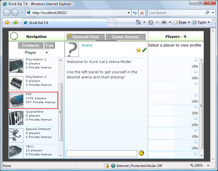This screenshot has width=218, height=171.
Task: Click the Navigation list scroll down arrow
Action: coord(61,156)
